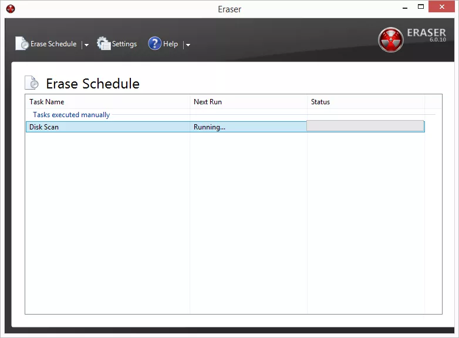Click the "Running..." cell of Disk Scan

[x=210, y=127]
